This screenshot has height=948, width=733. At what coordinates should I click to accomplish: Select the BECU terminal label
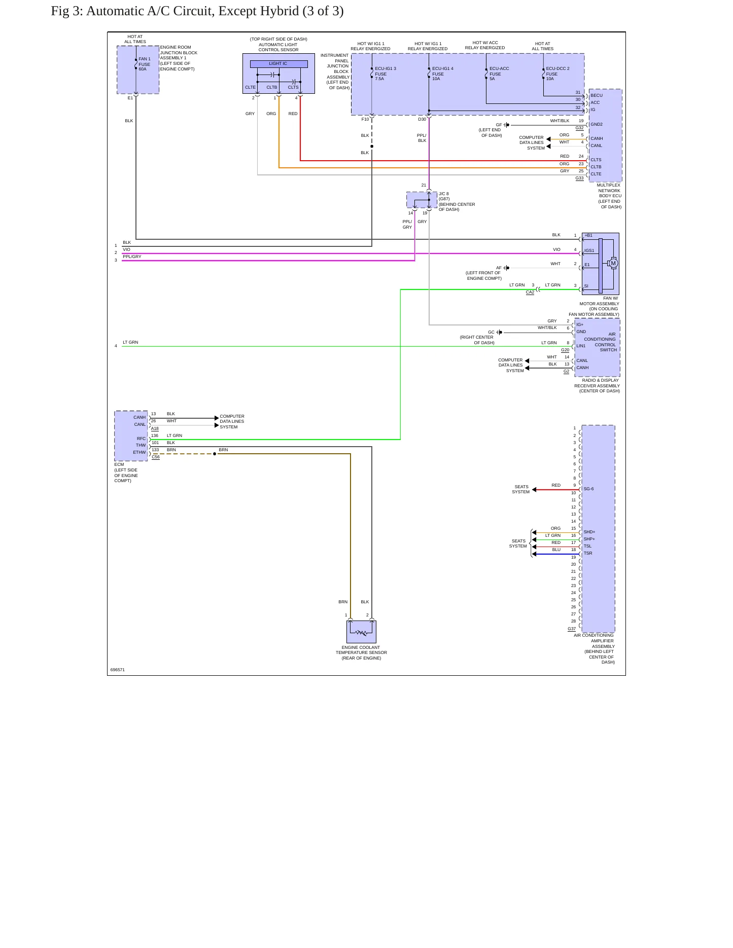pyautogui.click(x=597, y=95)
